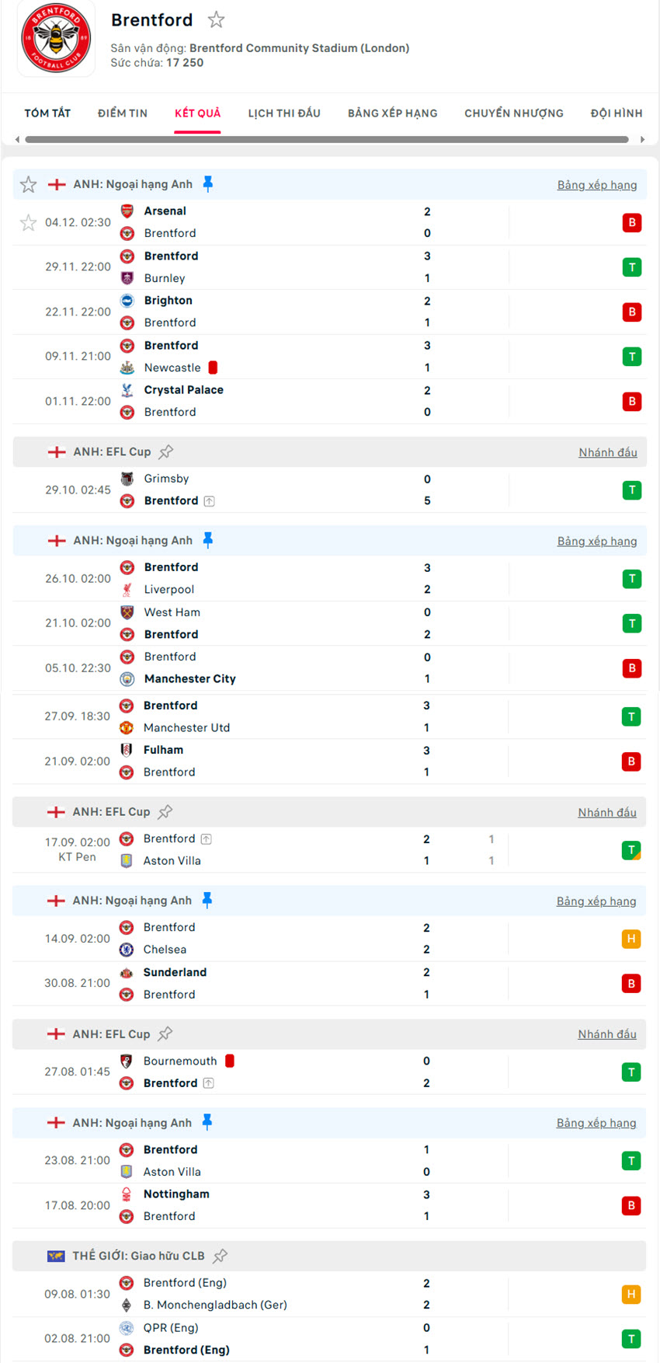Open the Nhánh đấu bracket link for EFL Cup
The height and width of the screenshot is (1363, 660).
[608, 451]
